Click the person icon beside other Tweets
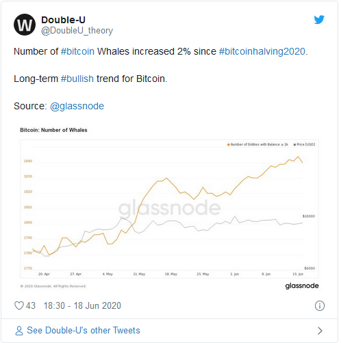Viewport: 341px width, 343px height. tap(19, 331)
